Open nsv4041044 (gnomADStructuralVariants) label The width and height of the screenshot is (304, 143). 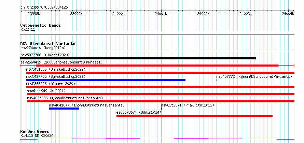tap(87, 105)
